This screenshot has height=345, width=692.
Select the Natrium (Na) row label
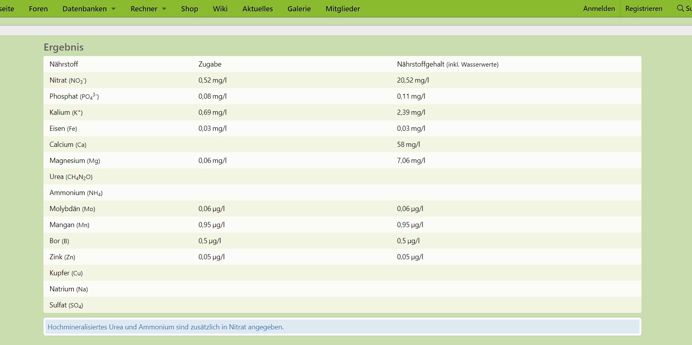coord(69,289)
